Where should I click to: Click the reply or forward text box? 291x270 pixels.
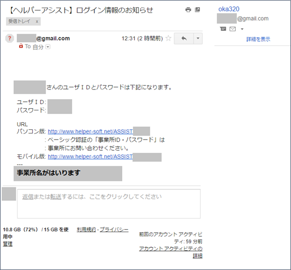[x=109, y=204]
